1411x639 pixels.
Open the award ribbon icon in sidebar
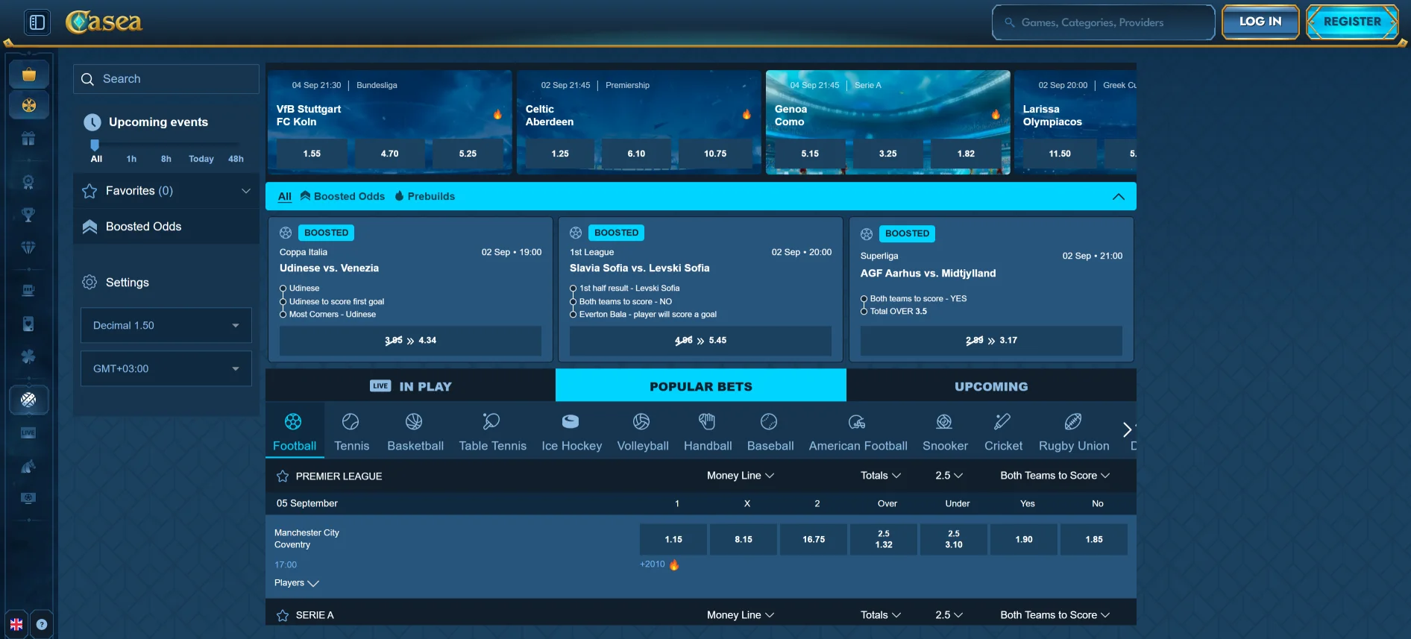(28, 182)
